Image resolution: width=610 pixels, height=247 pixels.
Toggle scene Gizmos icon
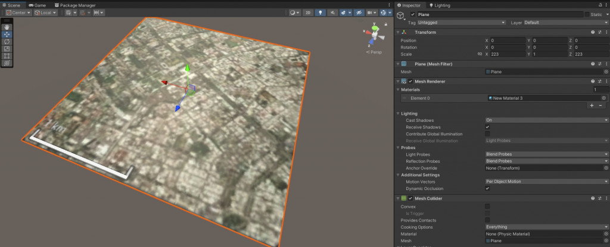coord(383,13)
